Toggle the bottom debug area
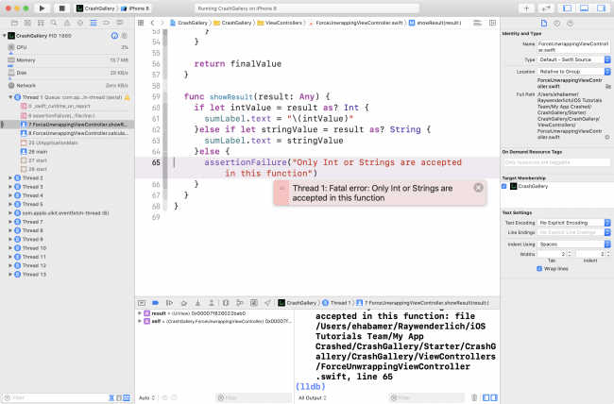614x404 pixels. (x=584, y=8)
